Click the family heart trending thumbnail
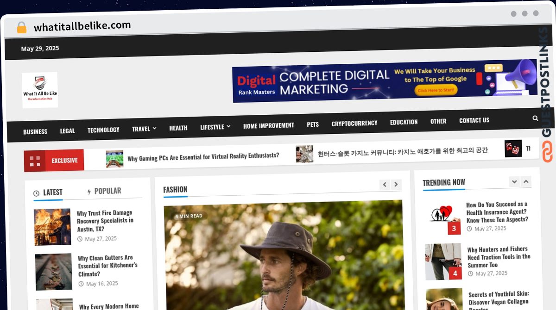This screenshot has width=556, height=310. 442,217
